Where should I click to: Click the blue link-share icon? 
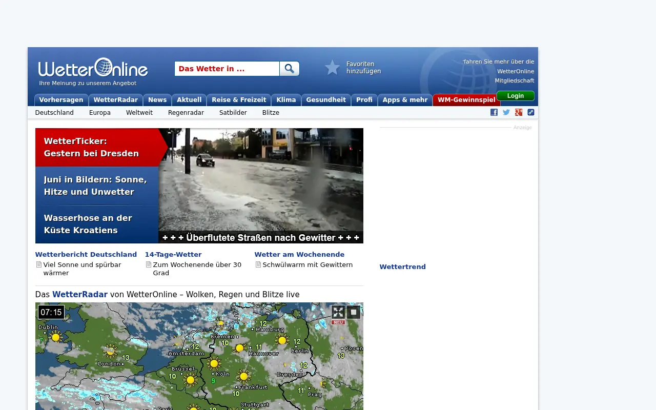click(x=531, y=112)
